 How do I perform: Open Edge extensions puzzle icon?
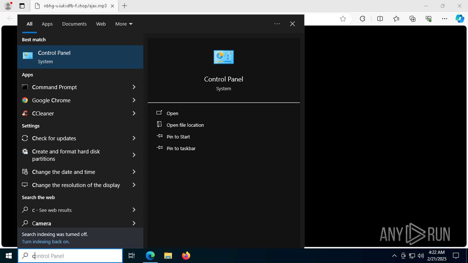pos(362,19)
